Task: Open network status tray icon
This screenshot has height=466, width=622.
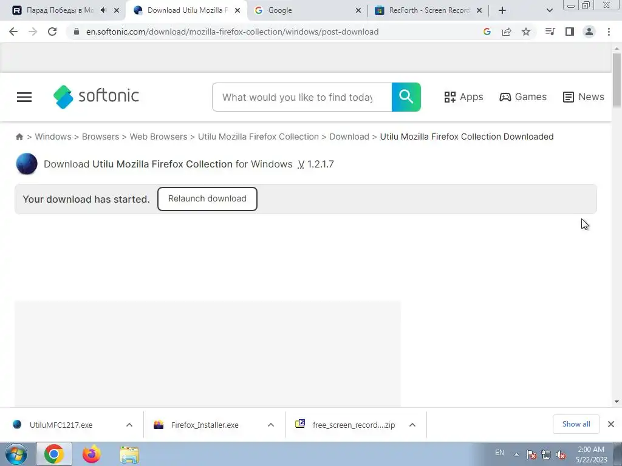Action: click(x=546, y=454)
